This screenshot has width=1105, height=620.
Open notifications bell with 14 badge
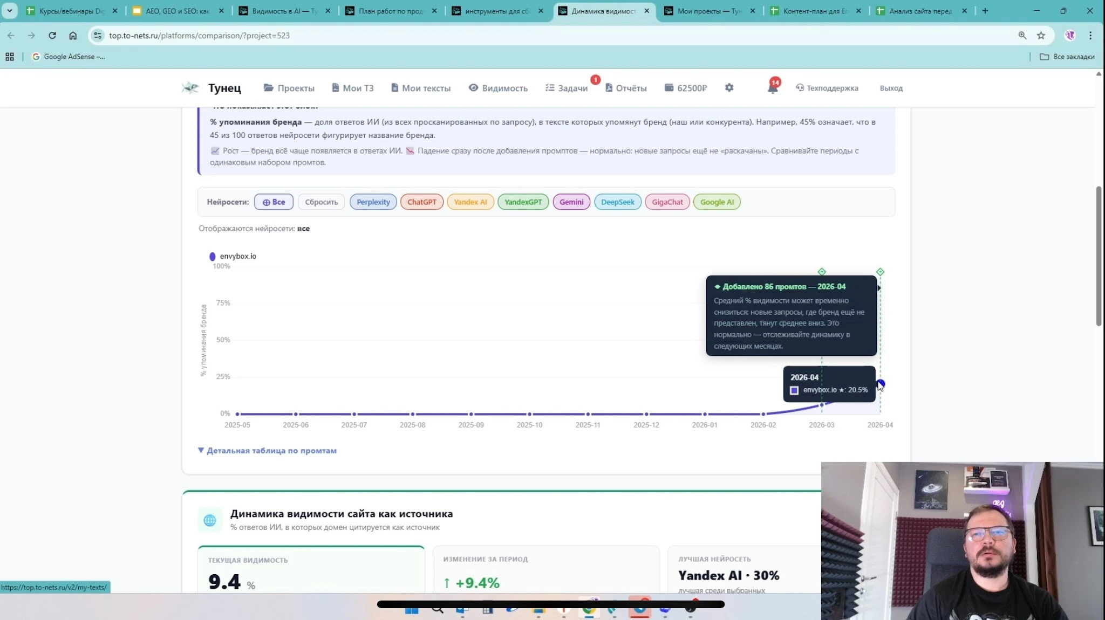click(x=773, y=88)
